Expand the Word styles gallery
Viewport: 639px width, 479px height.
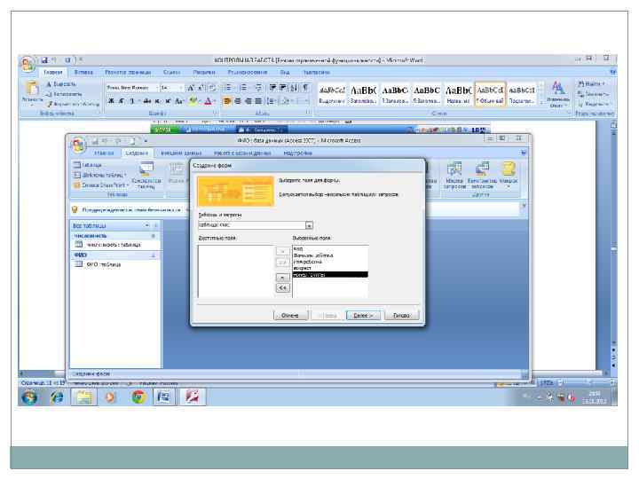[x=541, y=103]
